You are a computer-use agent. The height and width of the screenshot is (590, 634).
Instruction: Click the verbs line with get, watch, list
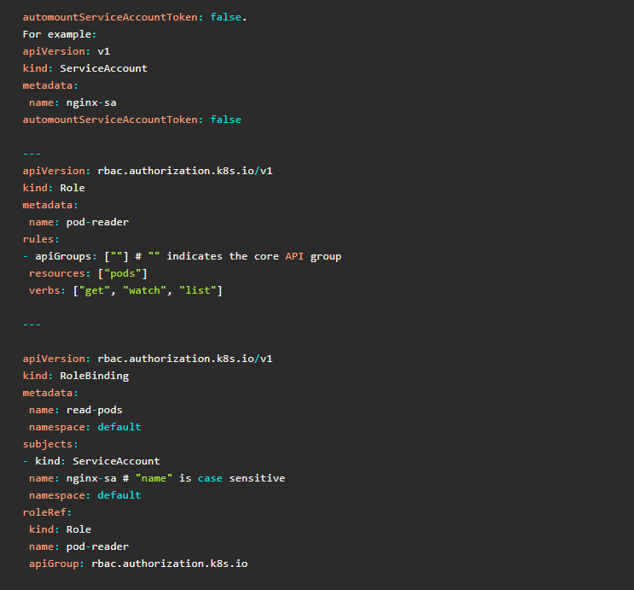pyautogui.click(x=125, y=290)
